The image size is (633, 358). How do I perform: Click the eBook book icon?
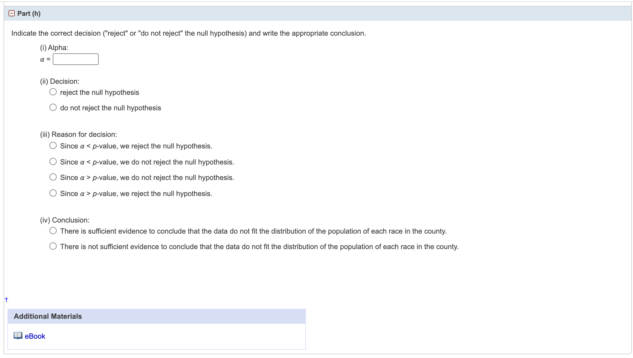pos(17,336)
